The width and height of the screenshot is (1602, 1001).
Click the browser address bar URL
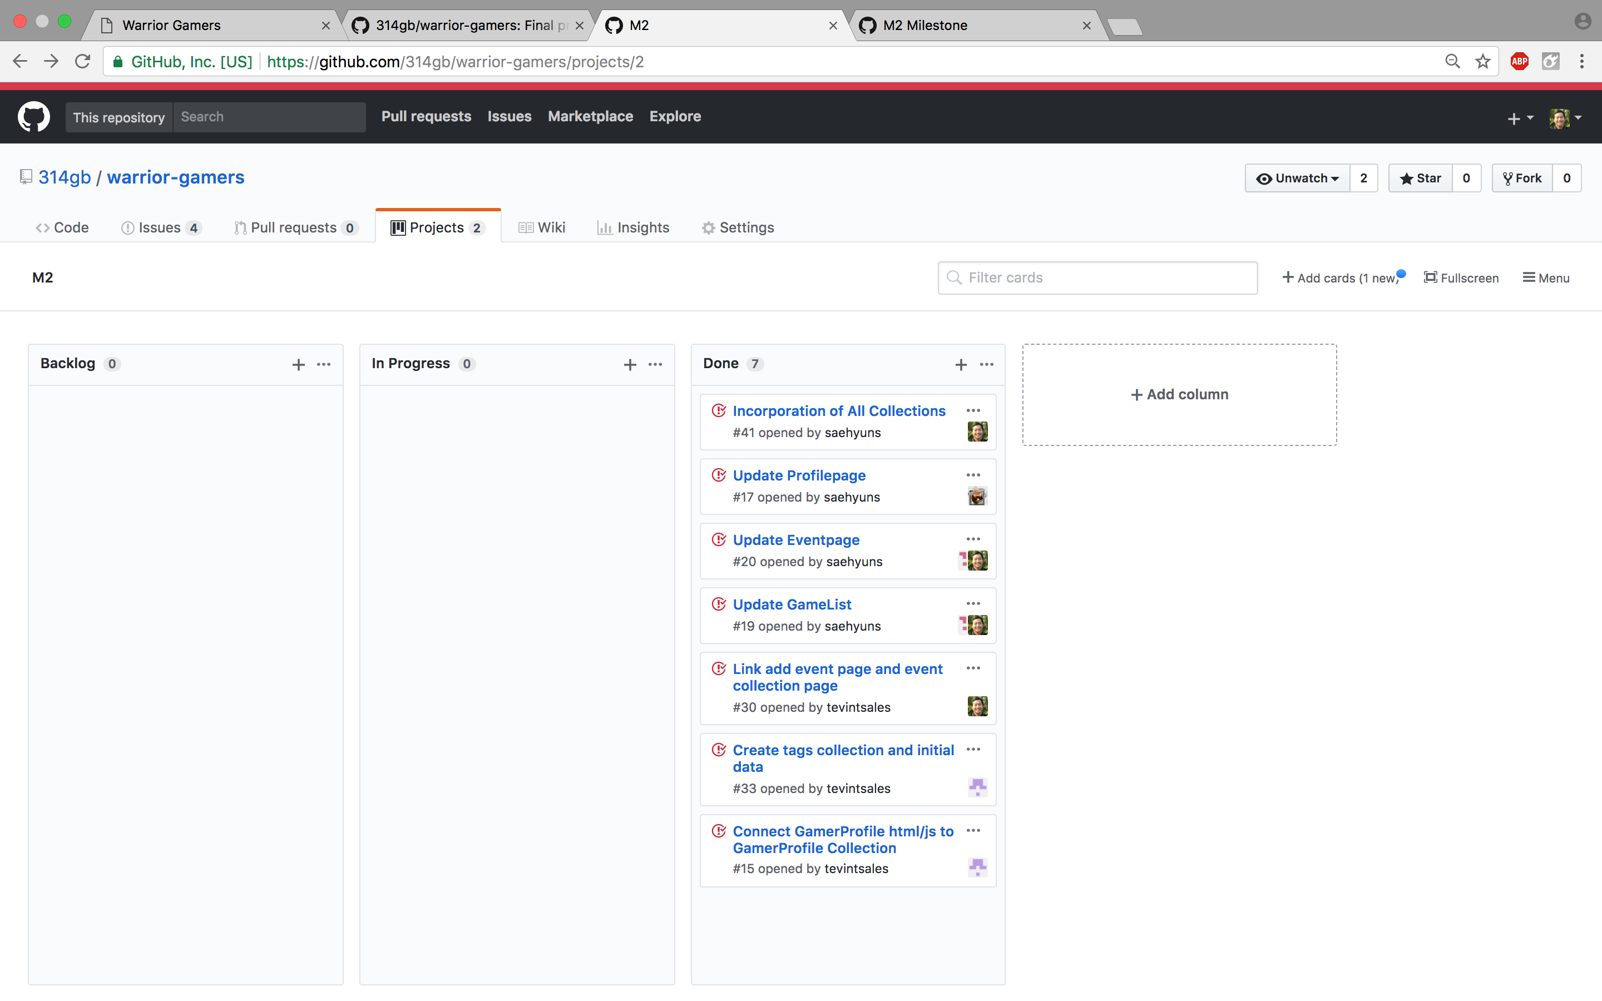coord(456,62)
